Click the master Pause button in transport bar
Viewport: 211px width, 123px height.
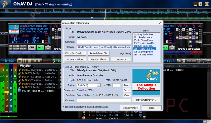tap(25, 61)
